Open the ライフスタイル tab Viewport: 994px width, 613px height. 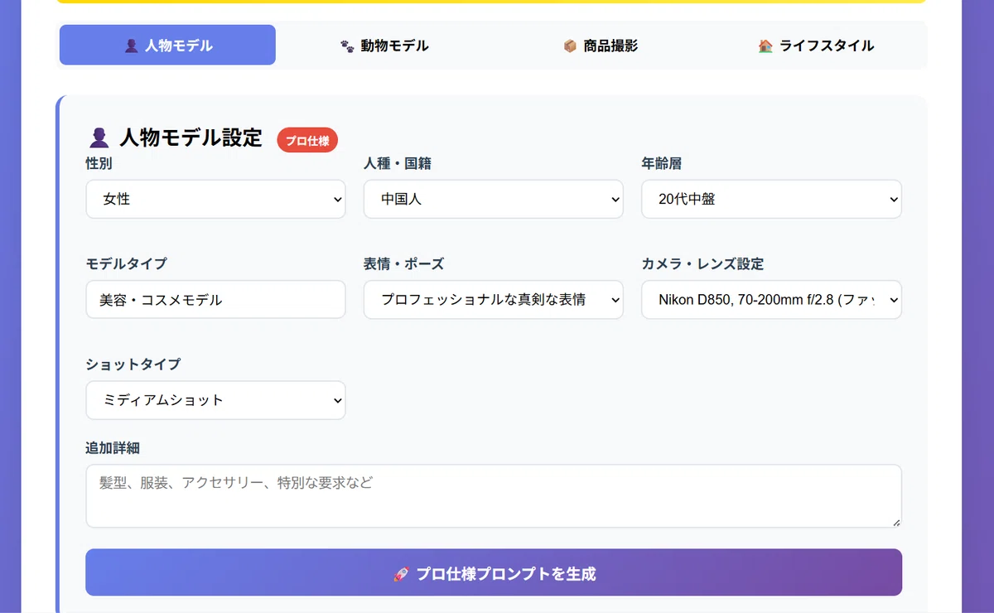pos(817,45)
